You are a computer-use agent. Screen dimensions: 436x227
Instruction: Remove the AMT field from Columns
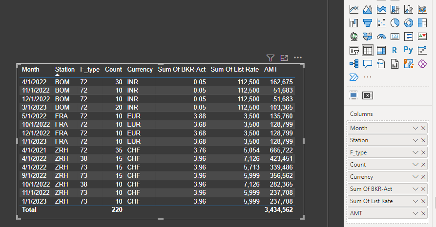(x=423, y=213)
